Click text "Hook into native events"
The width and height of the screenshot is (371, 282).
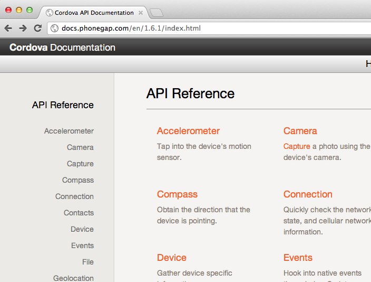point(323,273)
